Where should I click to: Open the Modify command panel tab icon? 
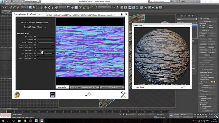tap(182, 16)
